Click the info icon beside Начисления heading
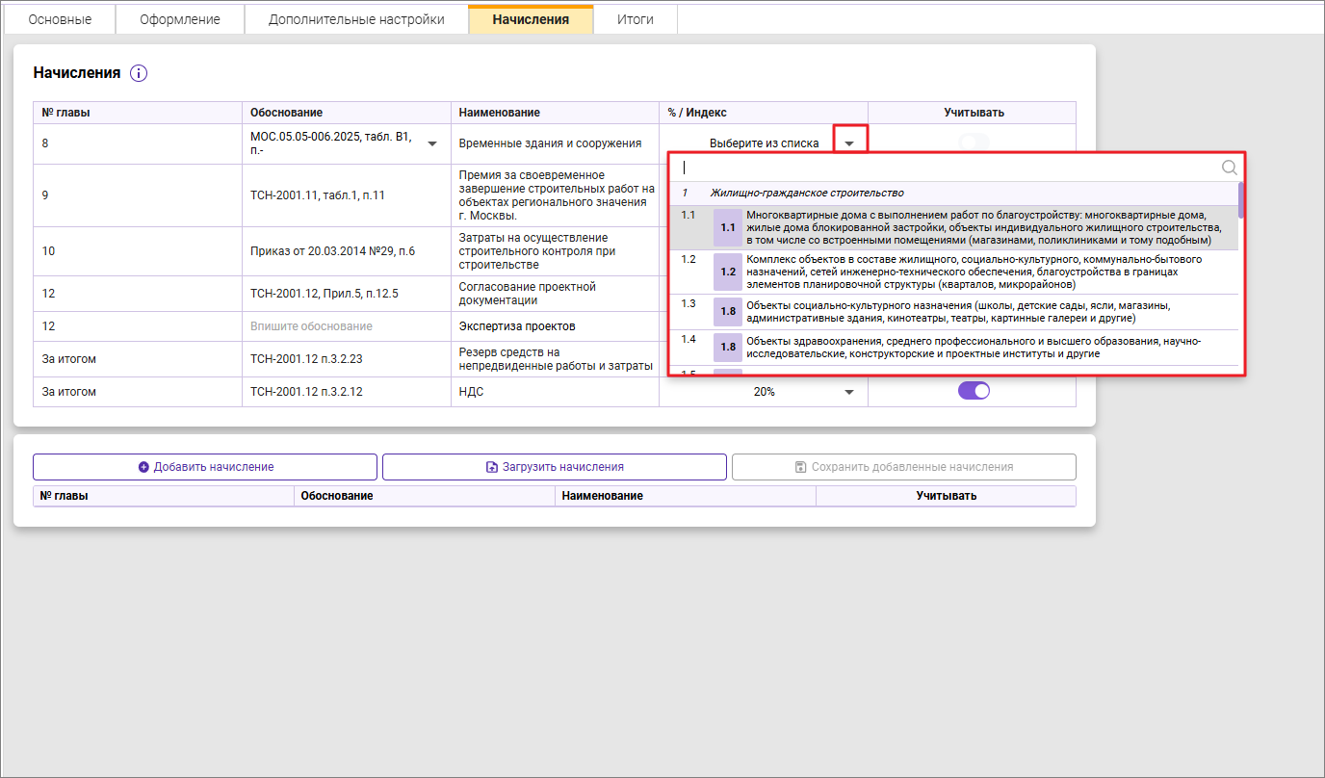This screenshot has height=778, width=1325. tap(138, 73)
